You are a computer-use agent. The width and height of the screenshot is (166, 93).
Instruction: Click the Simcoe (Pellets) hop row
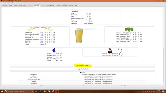tap(129, 40)
